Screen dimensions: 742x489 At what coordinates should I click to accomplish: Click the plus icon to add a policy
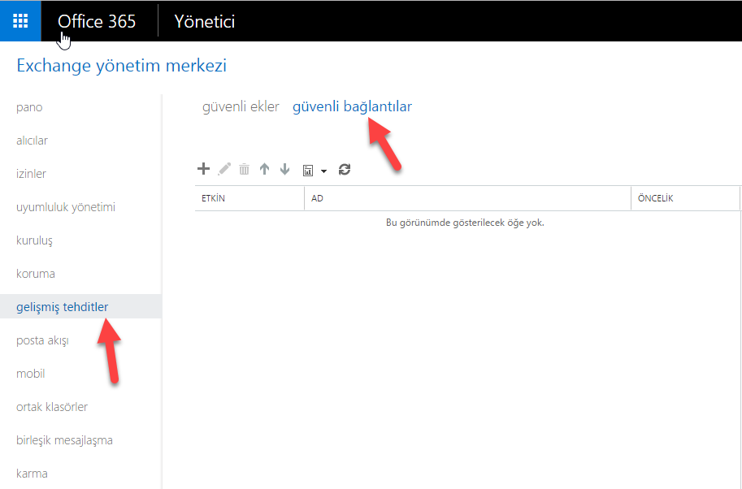(203, 169)
